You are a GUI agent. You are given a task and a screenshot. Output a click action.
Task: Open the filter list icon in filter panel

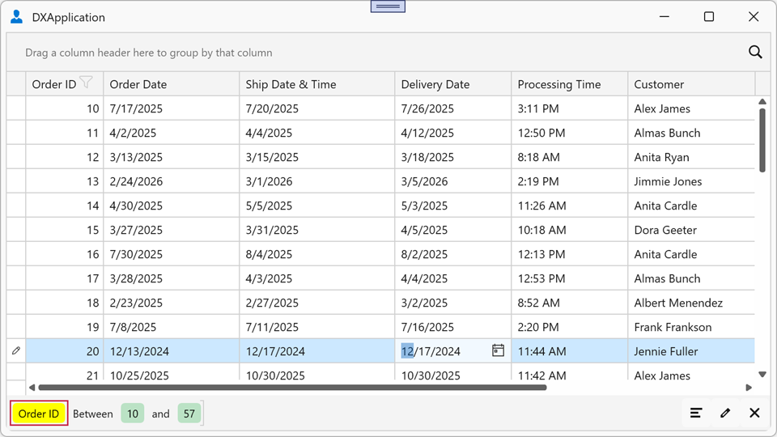coord(696,413)
